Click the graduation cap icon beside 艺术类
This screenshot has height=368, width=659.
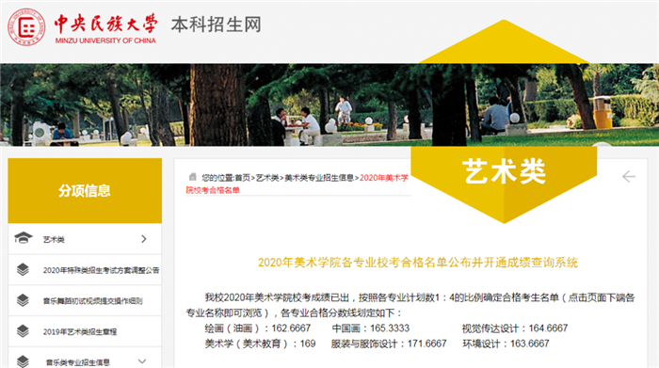tap(24, 238)
